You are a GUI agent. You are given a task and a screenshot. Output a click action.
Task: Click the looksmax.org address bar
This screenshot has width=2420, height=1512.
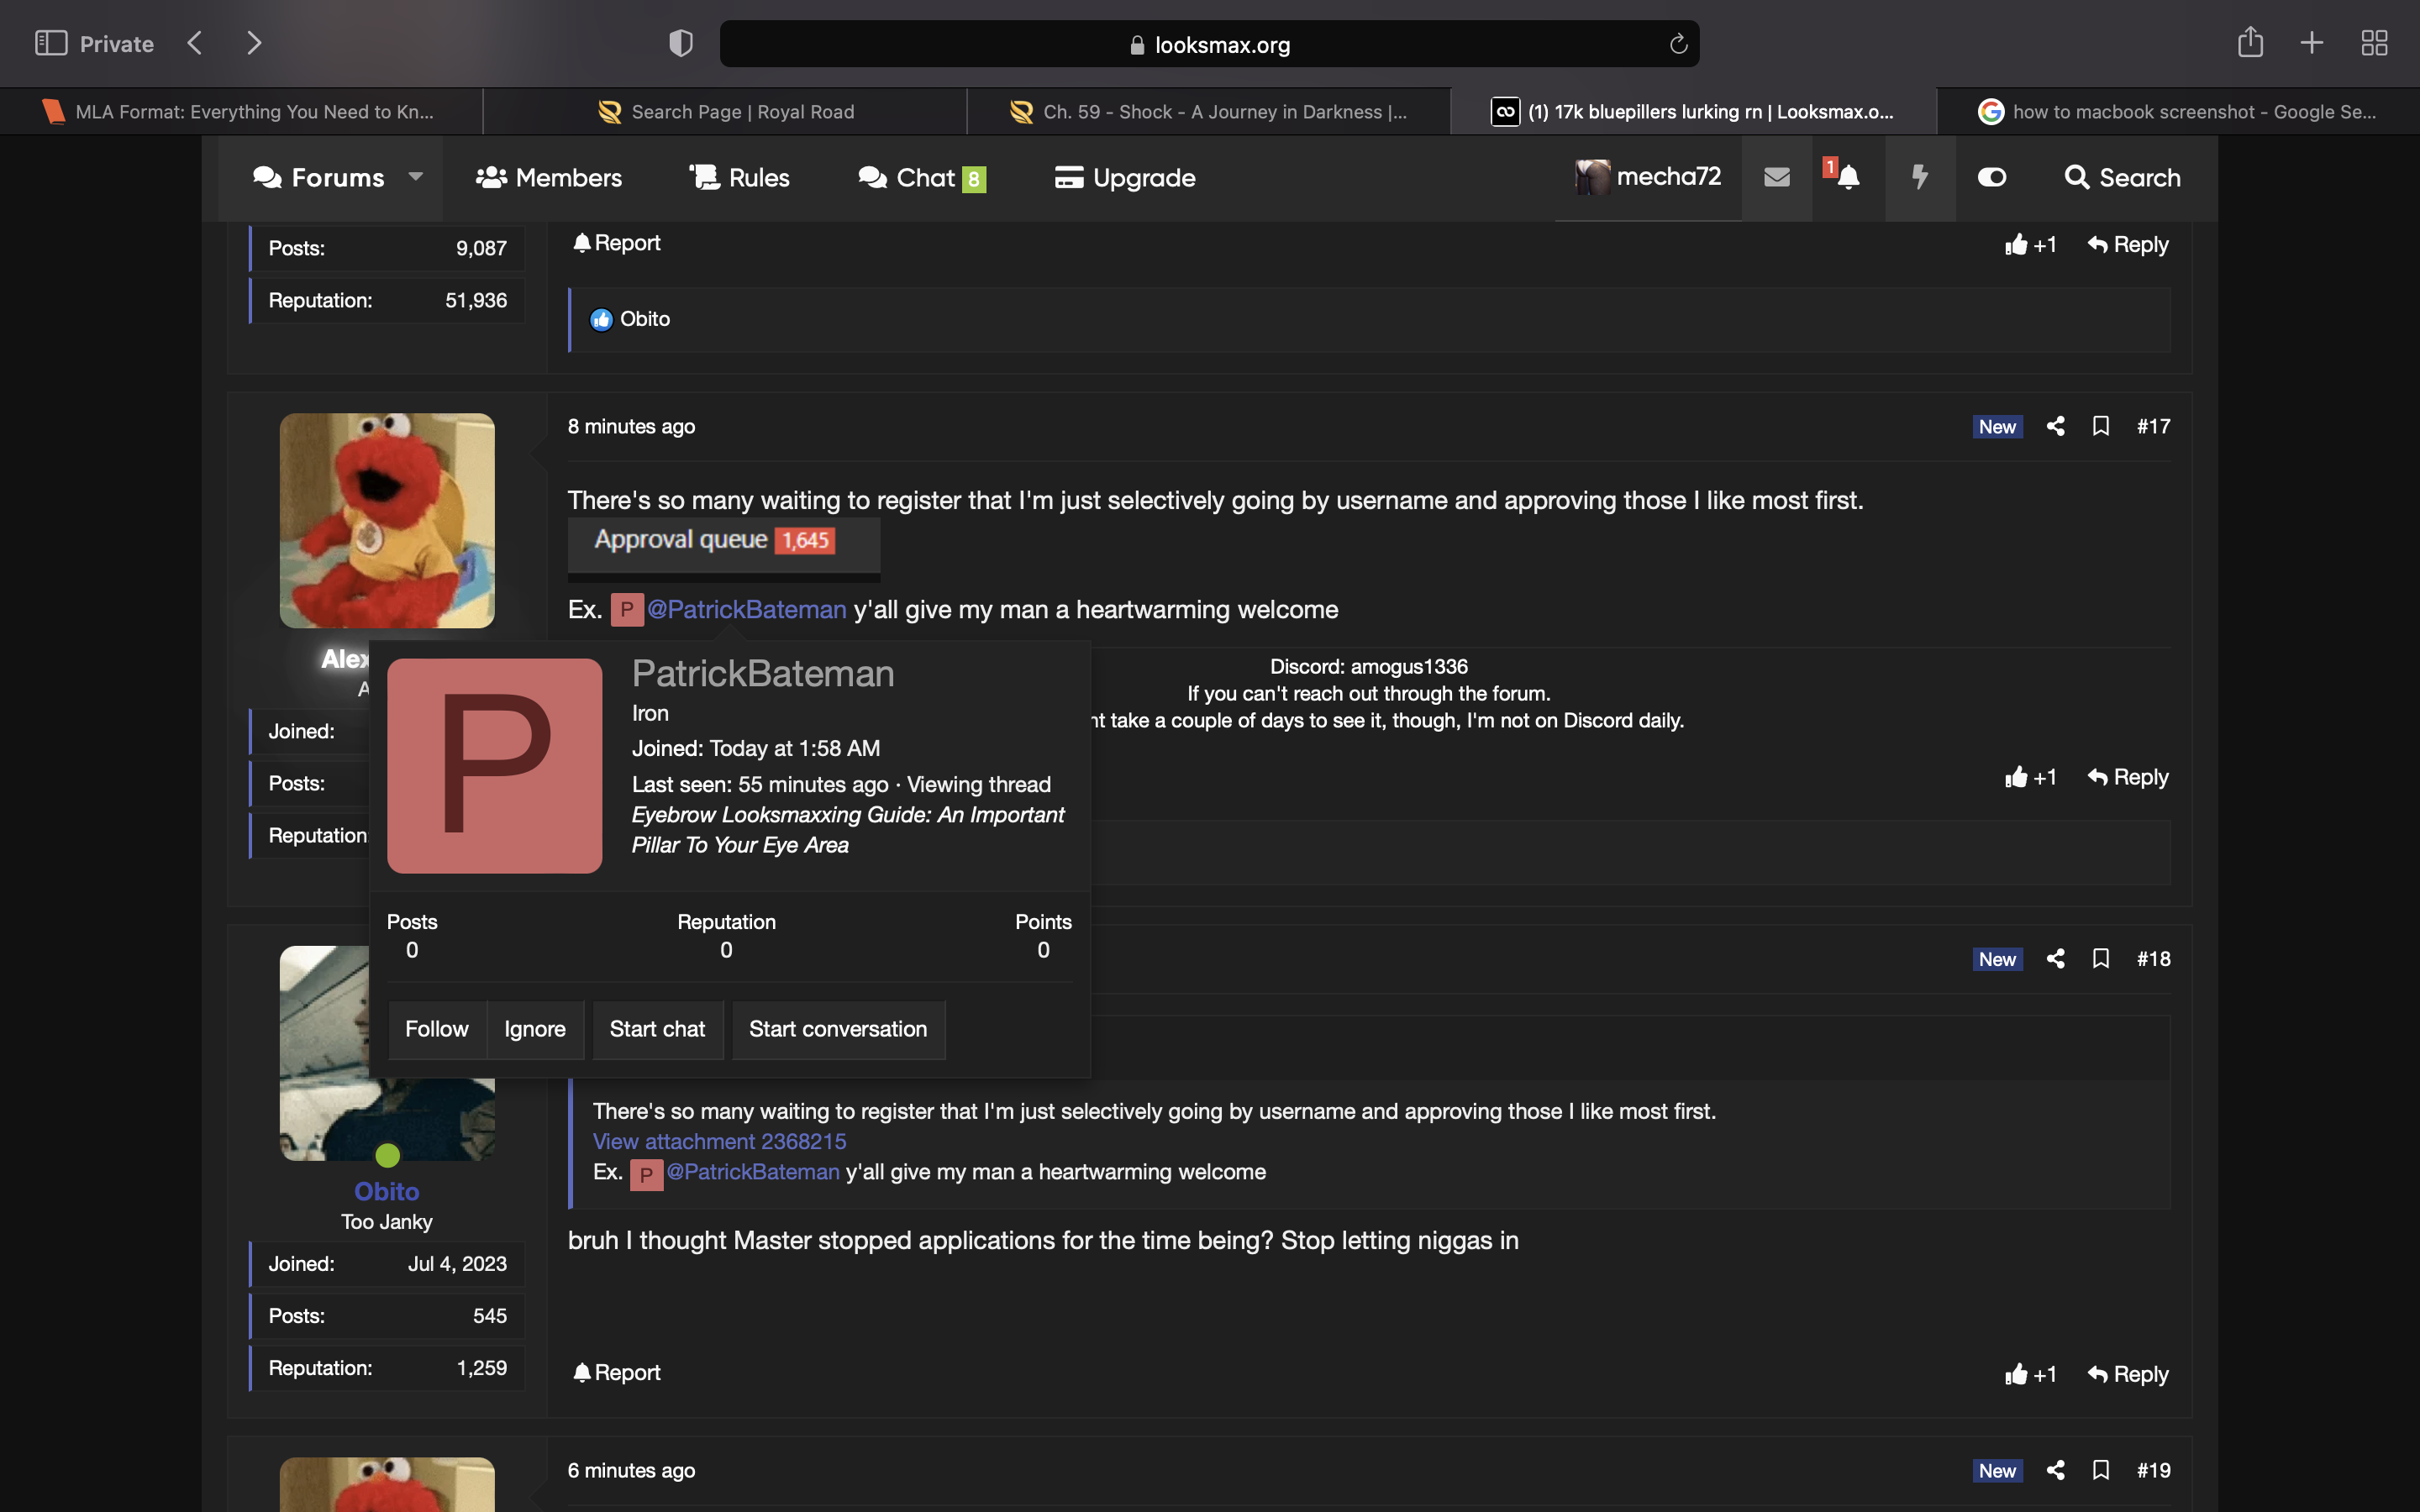coord(1209,44)
